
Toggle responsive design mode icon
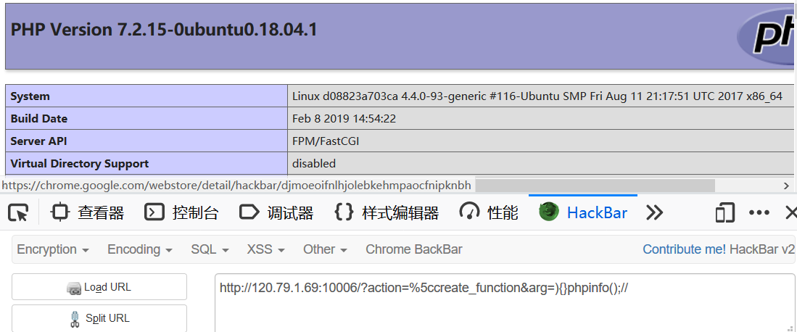(x=724, y=212)
